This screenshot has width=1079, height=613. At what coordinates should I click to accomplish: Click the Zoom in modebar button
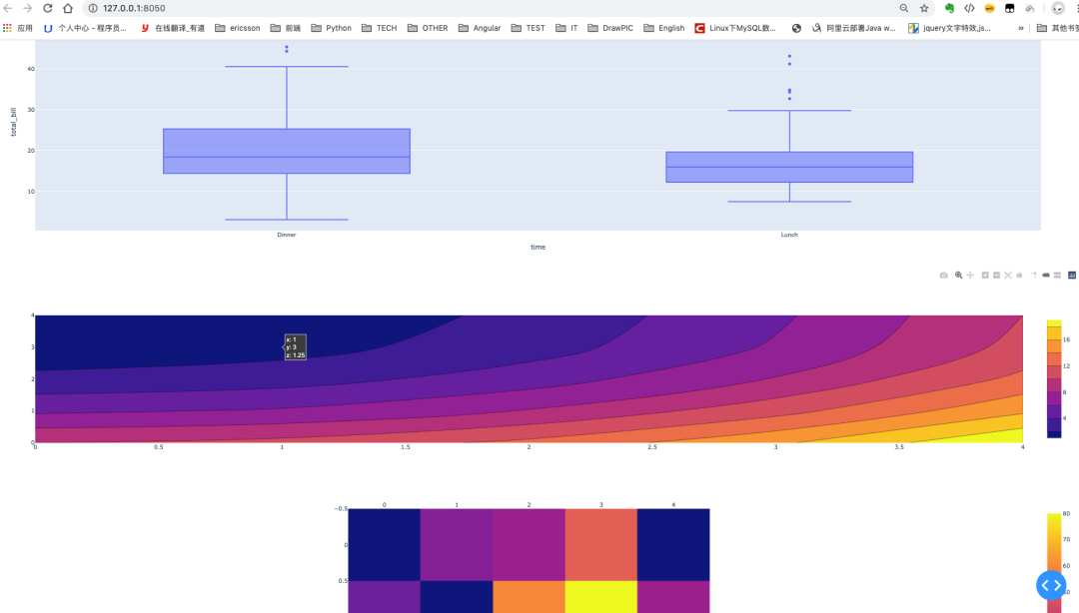click(x=985, y=276)
